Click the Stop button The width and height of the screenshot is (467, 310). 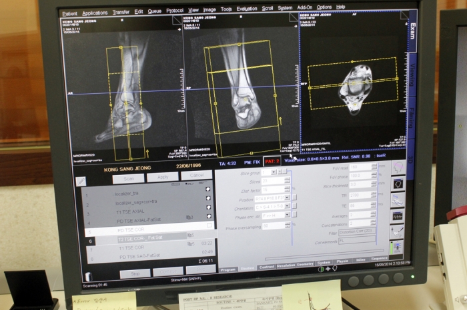pyautogui.click(x=135, y=274)
